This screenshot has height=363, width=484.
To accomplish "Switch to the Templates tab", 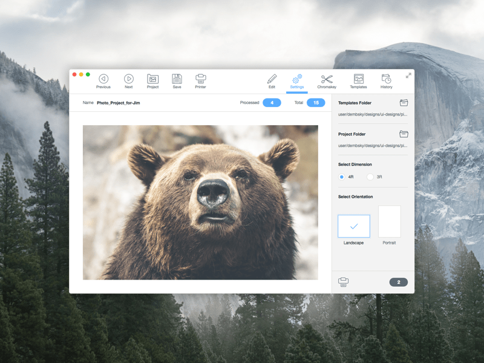I will click(358, 79).
